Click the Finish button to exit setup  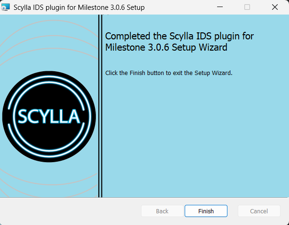(x=206, y=211)
